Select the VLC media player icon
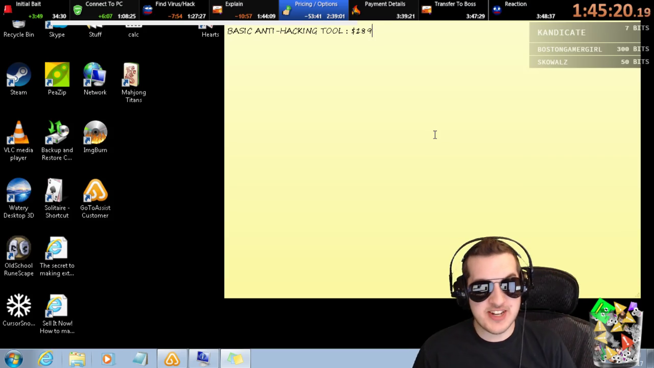The height and width of the screenshot is (368, 654). [18, 141]
